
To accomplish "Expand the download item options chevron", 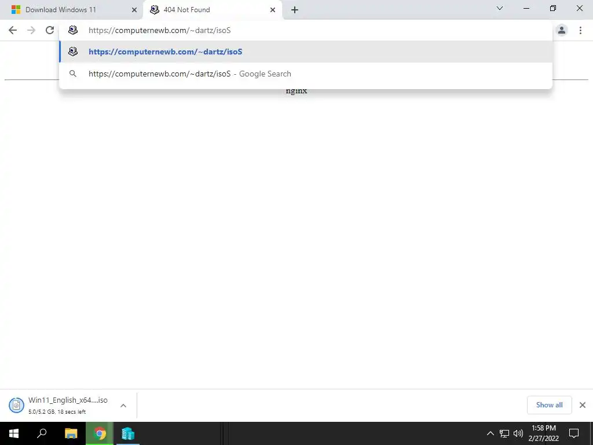I will 123,405.
